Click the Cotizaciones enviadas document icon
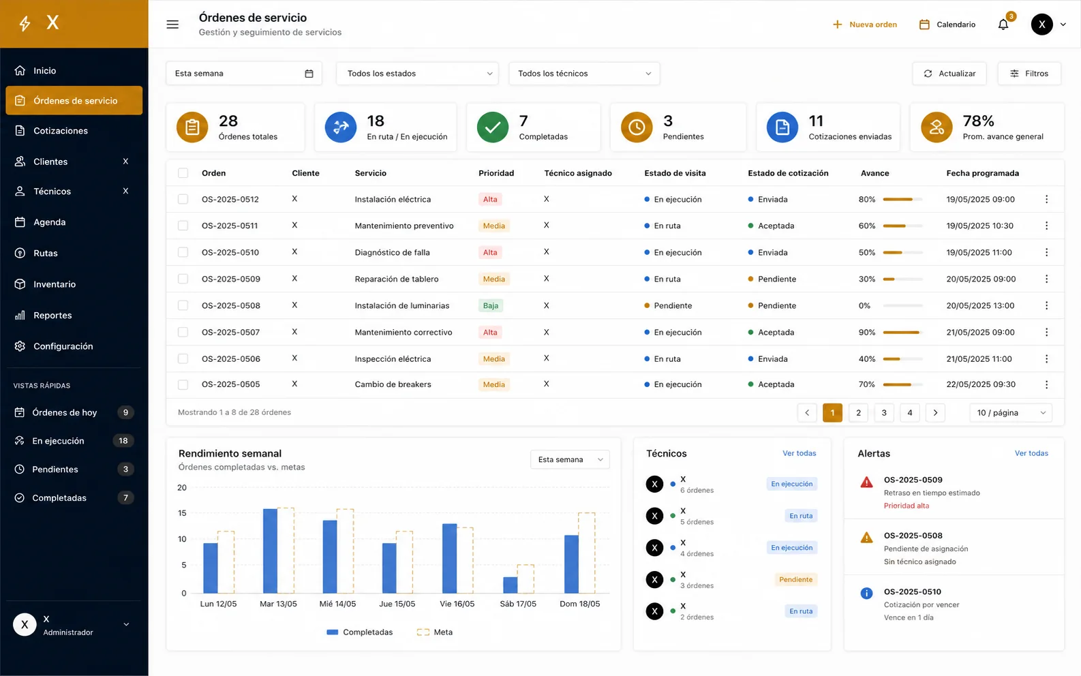Screen dimensions: 1081x676 [x=782, y=127]
